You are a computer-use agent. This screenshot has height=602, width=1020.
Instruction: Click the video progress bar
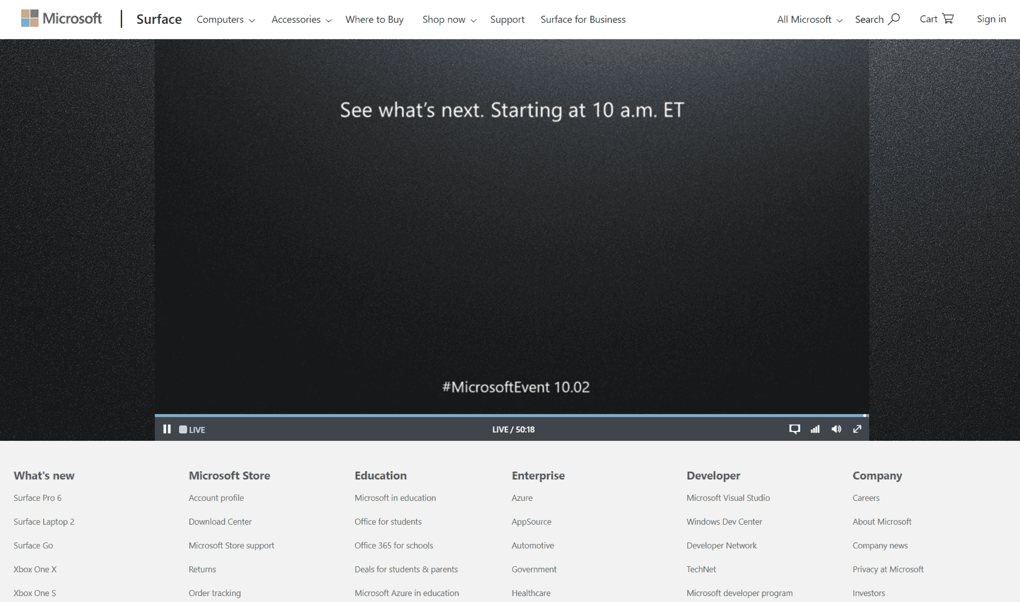[511, 415]
